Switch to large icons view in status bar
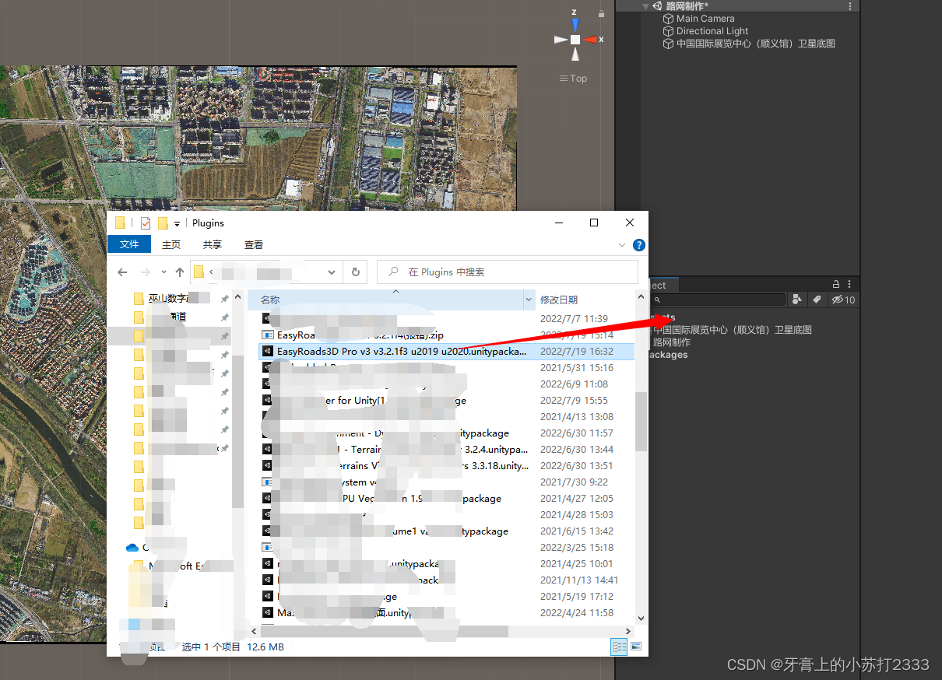Viewport: 942px width, 680px height. point(636,647)
